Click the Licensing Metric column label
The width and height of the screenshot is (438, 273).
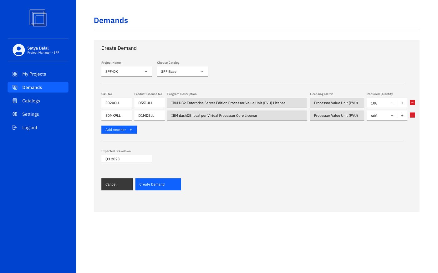[322, 94]
